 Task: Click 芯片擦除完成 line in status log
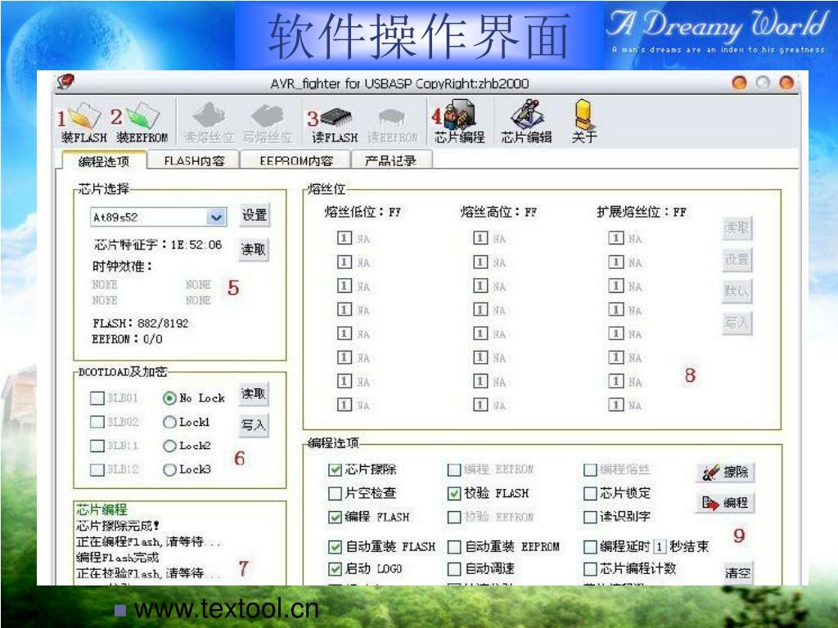coord(117,526)
